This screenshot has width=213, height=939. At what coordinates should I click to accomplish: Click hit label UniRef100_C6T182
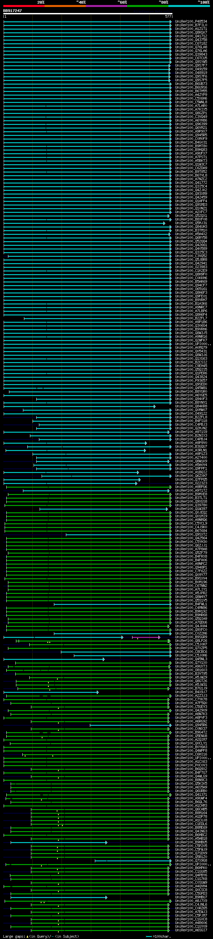191,43
